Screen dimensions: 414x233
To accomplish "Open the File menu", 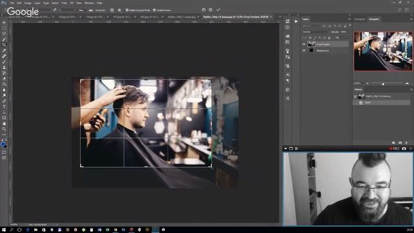I will click(12, 3).
